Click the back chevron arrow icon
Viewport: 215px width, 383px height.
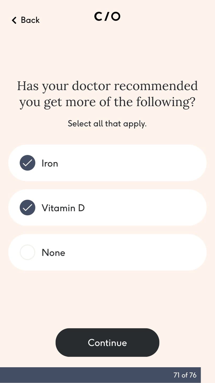click(14, 20)
